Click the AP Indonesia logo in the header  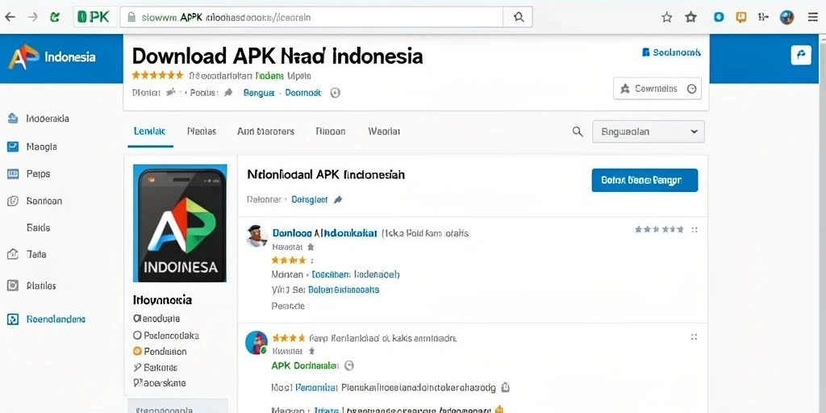pos(52,57)
